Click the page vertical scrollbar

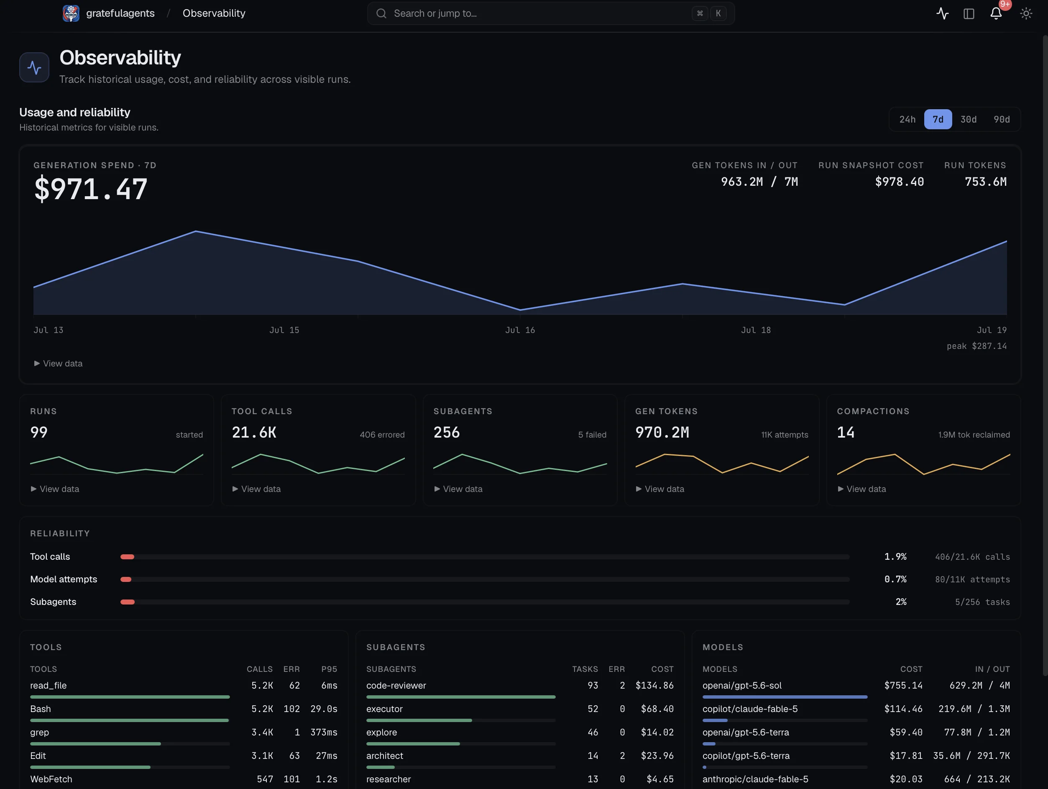1045,356
